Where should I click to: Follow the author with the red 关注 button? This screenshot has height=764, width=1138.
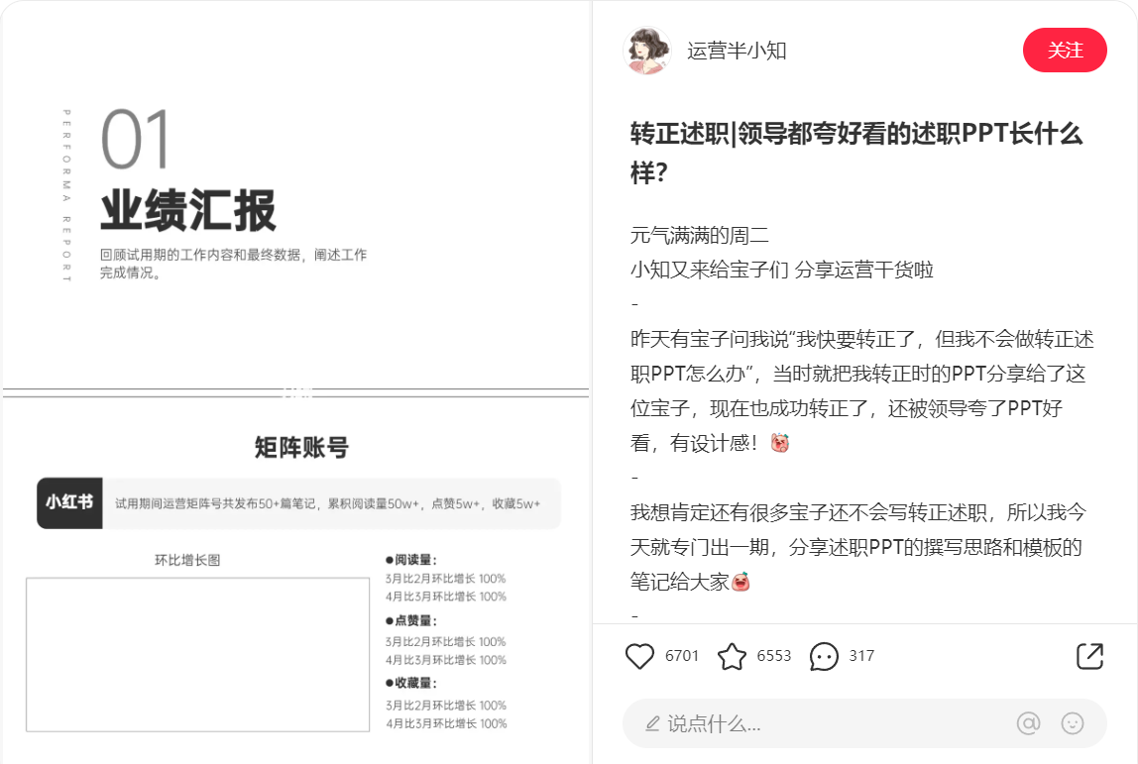1065,51
